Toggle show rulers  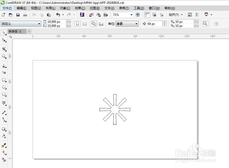pos(147,15)
